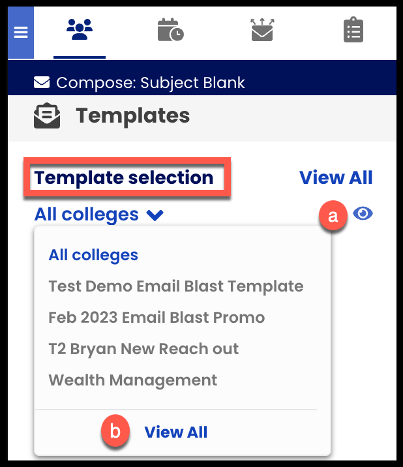The image size is (403, 467).
Task: Click the Compose: Subject Blank bar
Action: 150,83
